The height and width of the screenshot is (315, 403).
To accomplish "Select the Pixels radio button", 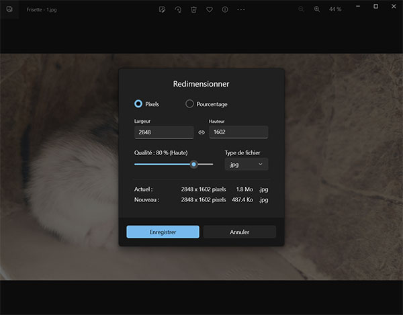I will [x=138, y=104].
